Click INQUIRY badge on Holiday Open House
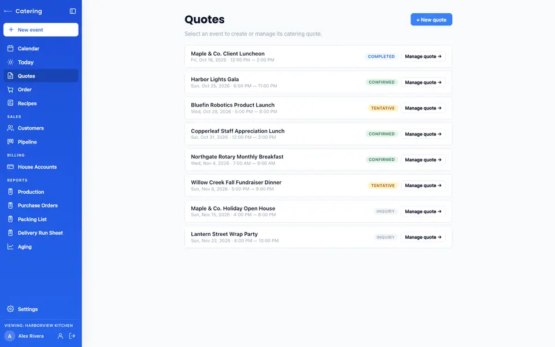 (386, 212)
